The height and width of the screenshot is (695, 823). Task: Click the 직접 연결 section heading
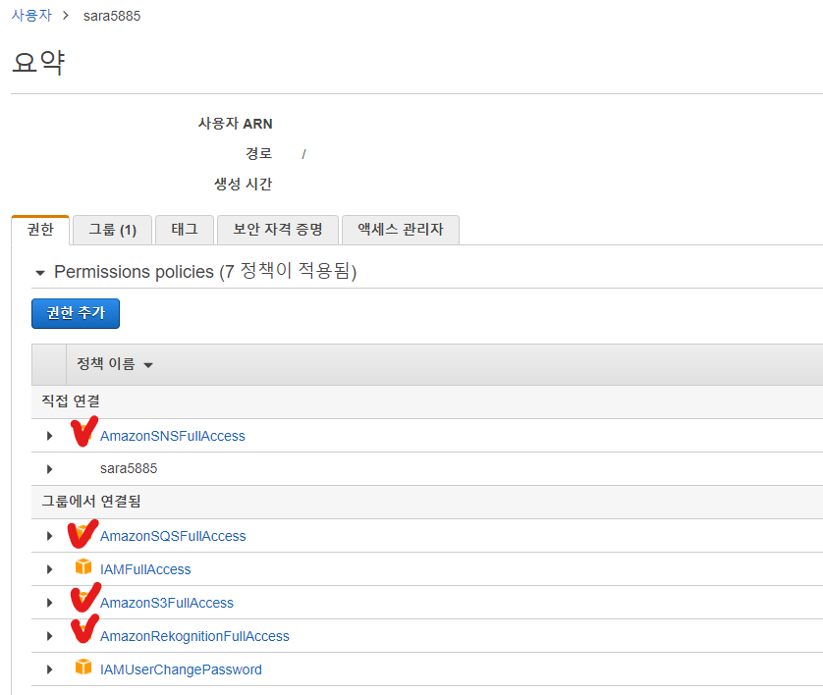pyautogui.click(x=71, y=401)
